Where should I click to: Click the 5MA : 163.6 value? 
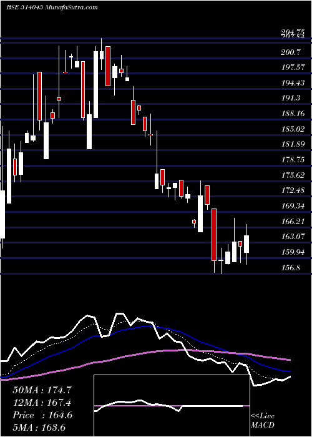click(x=39, y=428)
